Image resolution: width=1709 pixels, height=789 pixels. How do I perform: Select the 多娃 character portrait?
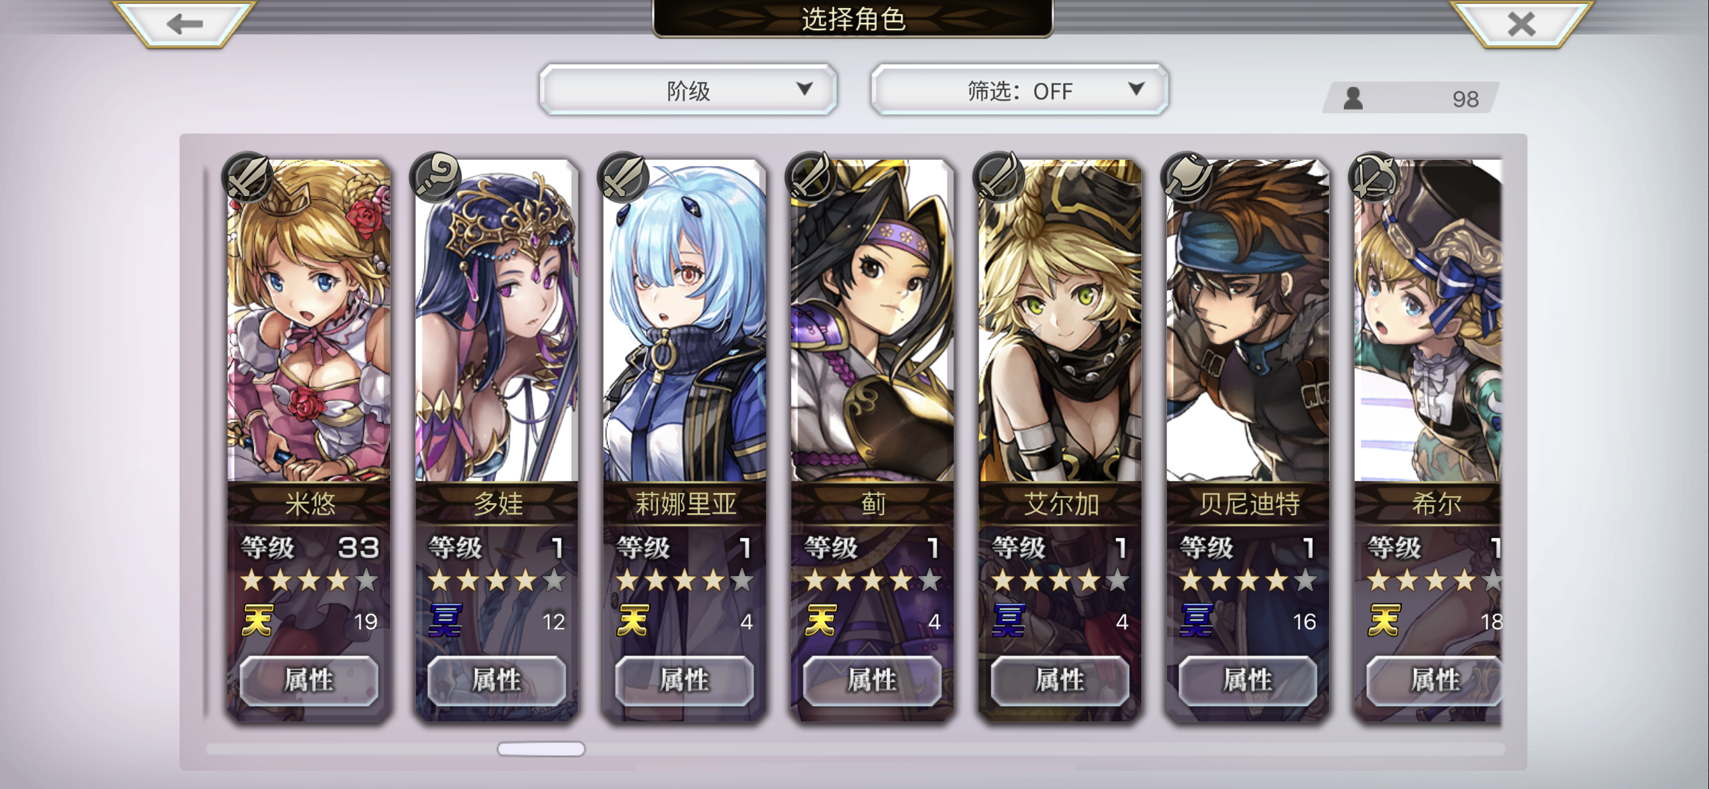tap(497, 320)
